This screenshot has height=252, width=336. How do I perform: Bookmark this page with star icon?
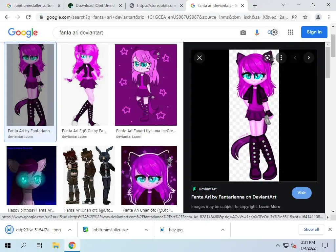click(305, 17)
